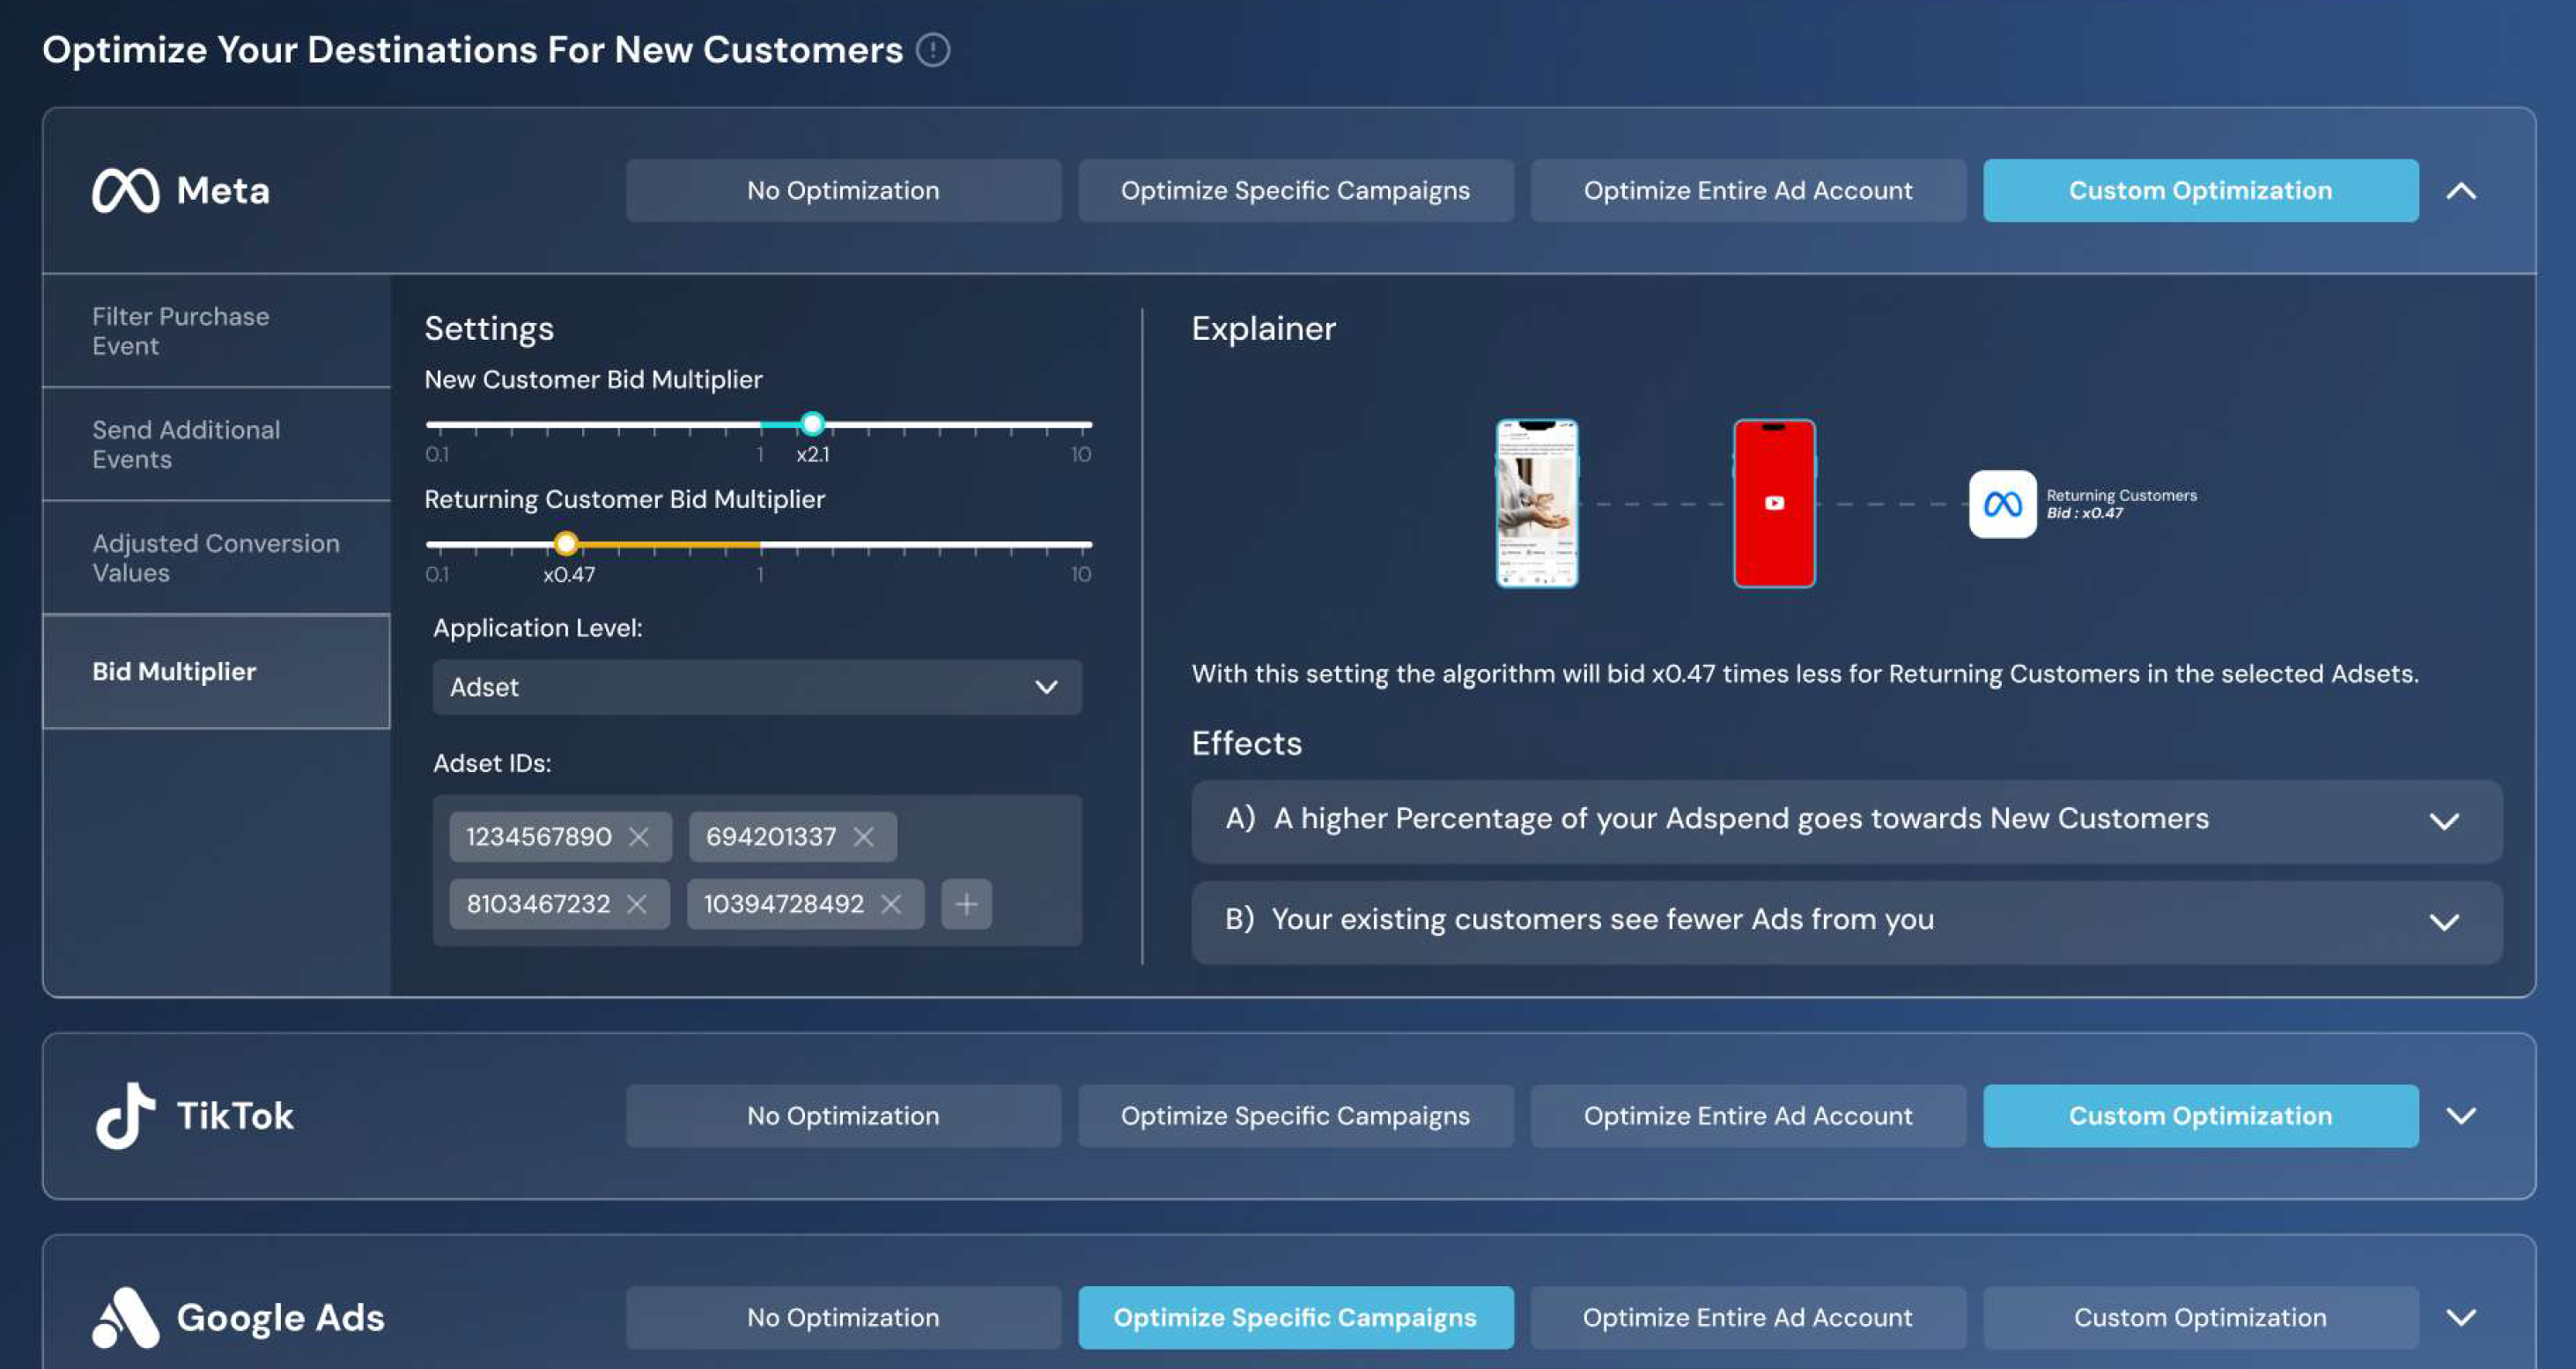Open the Filter Purchase Event tab

pos(216,331)
